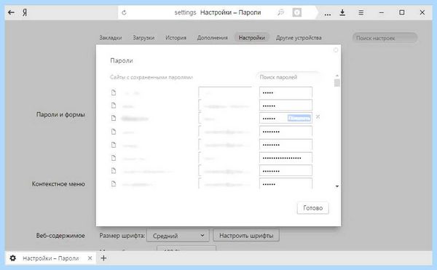Switch to the Загрузки tab
Viewport: 437px width, 270px height.
point(143,38)
